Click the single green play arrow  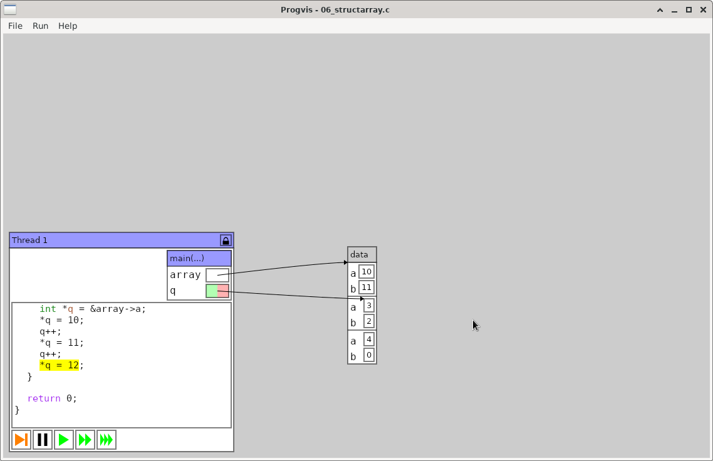pos(64,440)
